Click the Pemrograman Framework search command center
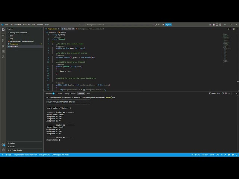239x179 pixels. [x=119, y=25]
